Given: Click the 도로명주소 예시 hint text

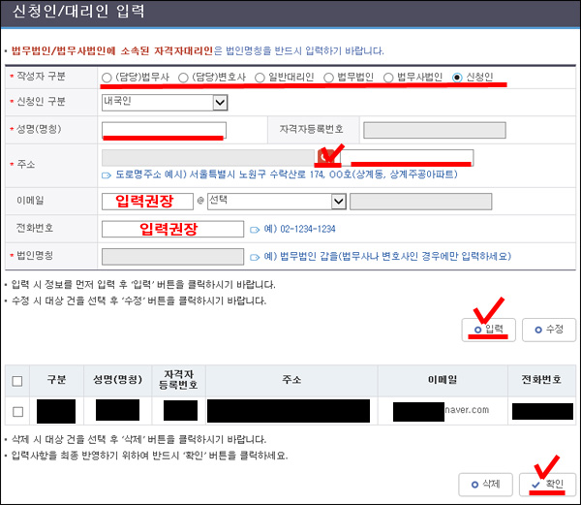Looking at the screenshot, I should [x=287, y=174].
